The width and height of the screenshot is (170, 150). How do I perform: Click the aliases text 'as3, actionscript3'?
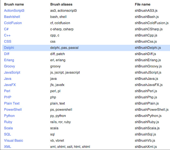click(x=63, y=11)
